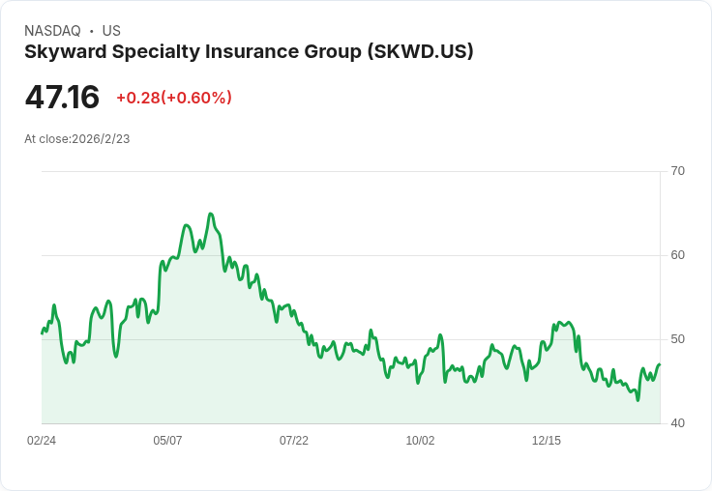Image resolution: width=712 pixels, height=491 pixels.
Task: Select the 10/02 date on the x-axis
Action: tap(420, 441)
